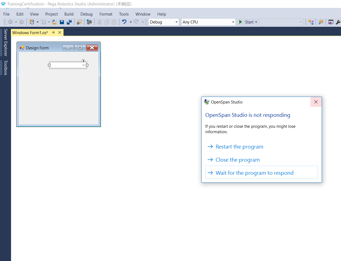Click the combo box left sizing handle
The width and height of the screenshot is (341, 261).
tap(49, 65)
